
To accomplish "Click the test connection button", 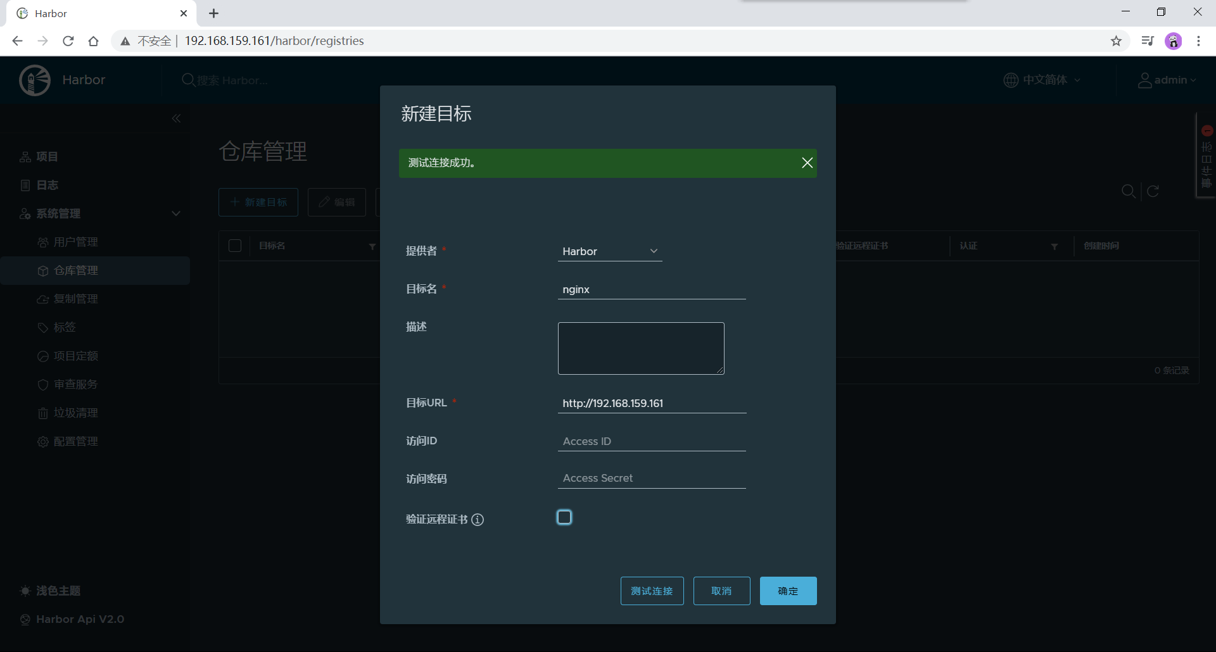I will tap(652, 591).
